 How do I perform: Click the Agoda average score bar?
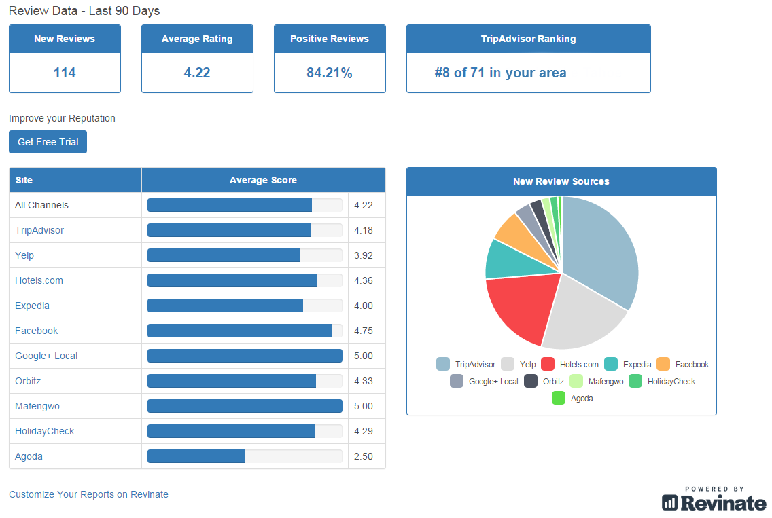[245, 456]
